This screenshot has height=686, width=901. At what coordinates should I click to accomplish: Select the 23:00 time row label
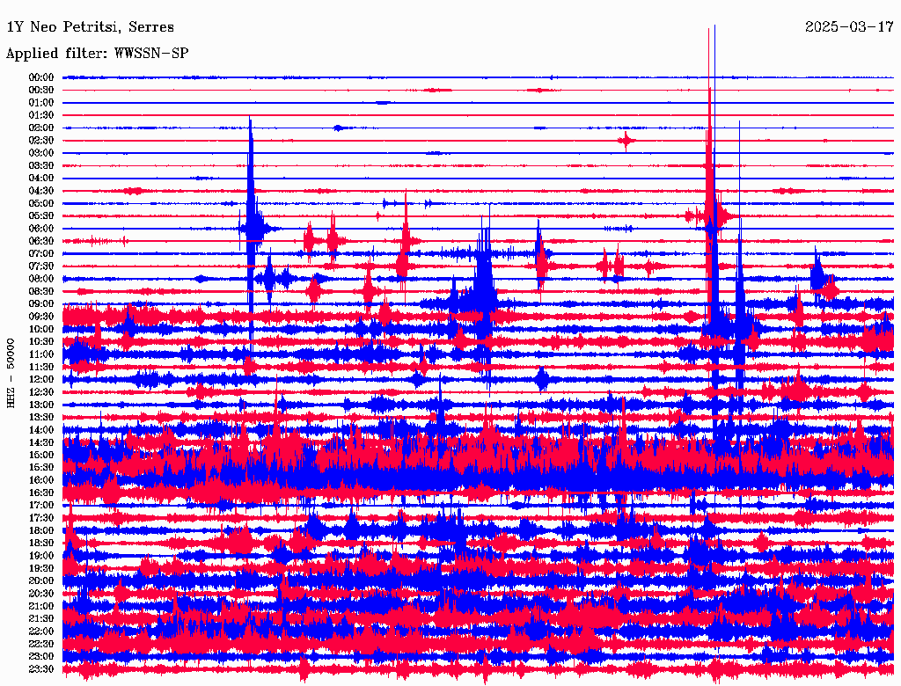point(40,657)
